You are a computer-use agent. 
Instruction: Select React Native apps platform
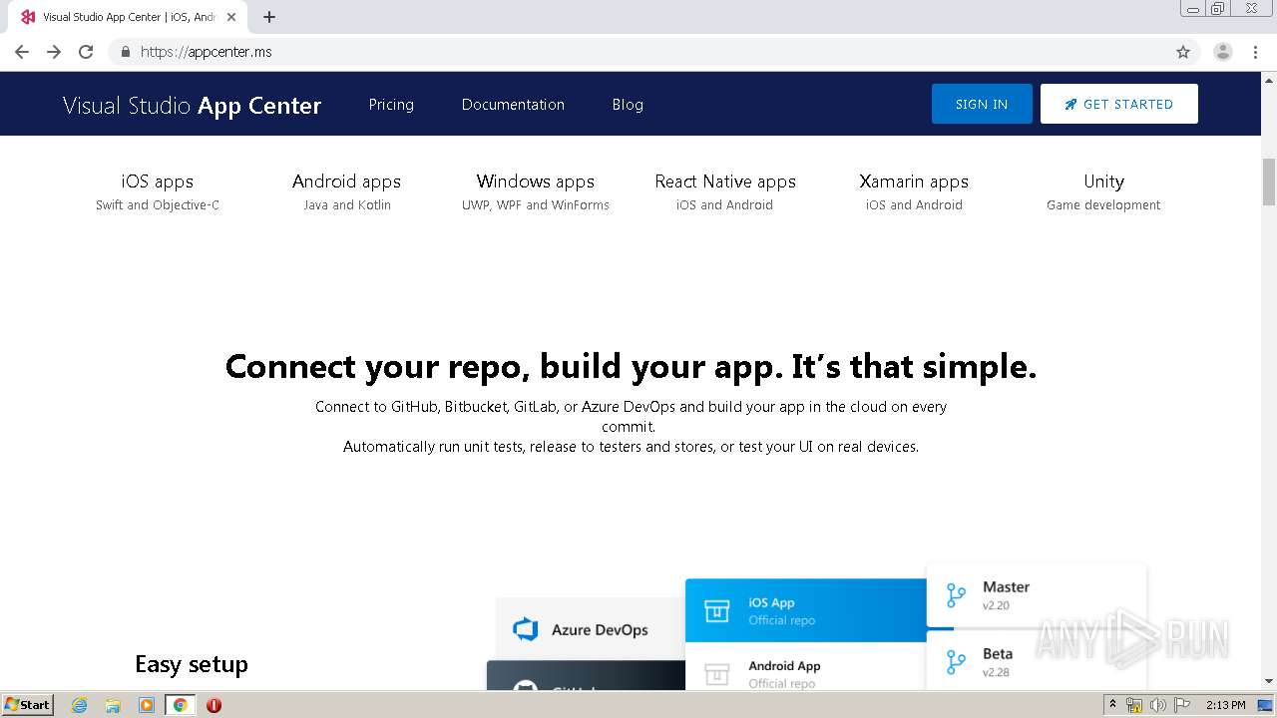pyautogui.click(x=725, y=191)
